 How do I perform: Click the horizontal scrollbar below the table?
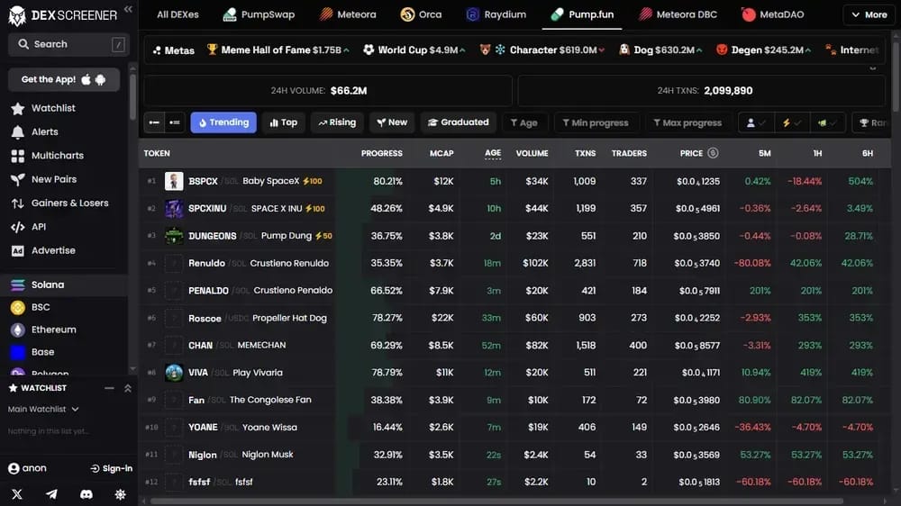tap(496, 501)
